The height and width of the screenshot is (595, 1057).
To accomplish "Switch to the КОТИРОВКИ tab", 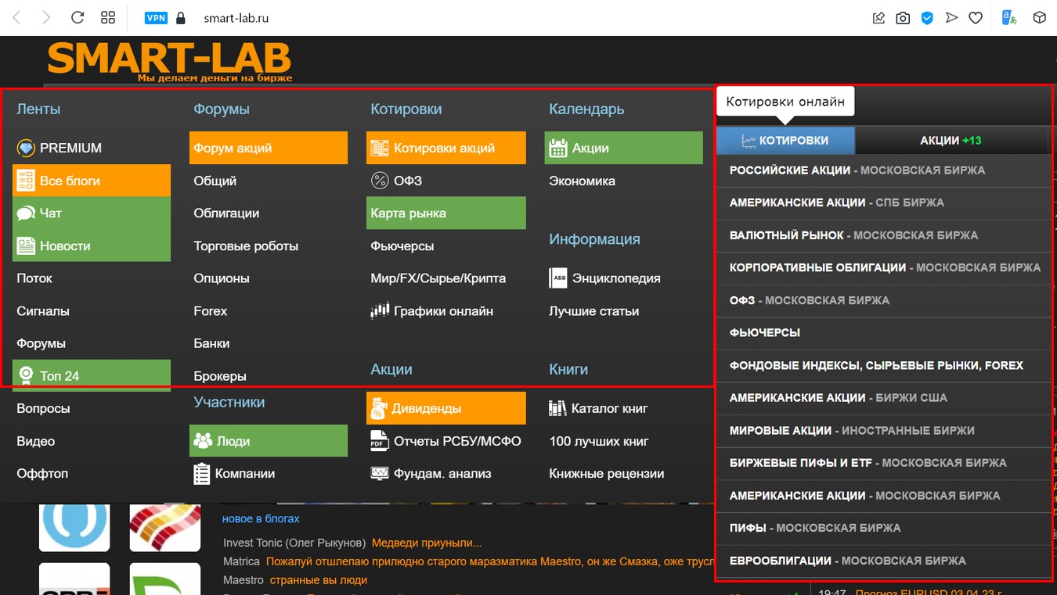I will (785, 140).
